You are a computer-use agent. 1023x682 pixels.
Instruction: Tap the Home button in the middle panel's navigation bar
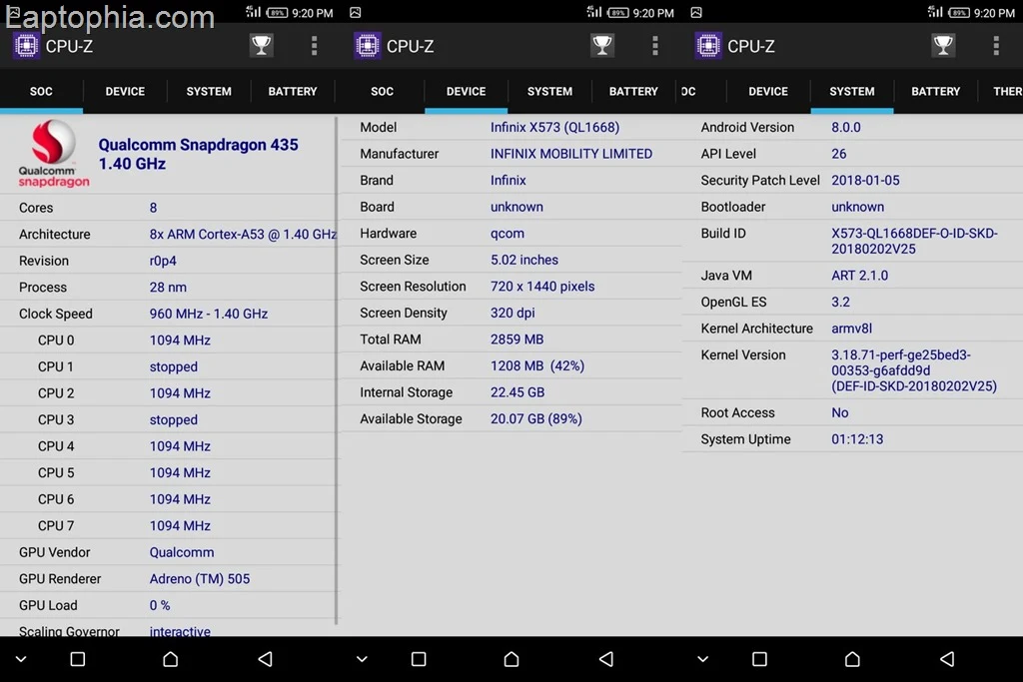[511, 659]
